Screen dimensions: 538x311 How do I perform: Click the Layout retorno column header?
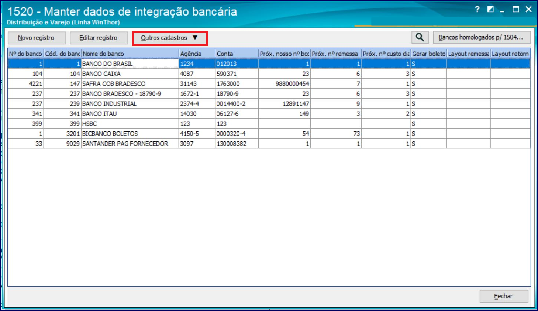[510, 54]
